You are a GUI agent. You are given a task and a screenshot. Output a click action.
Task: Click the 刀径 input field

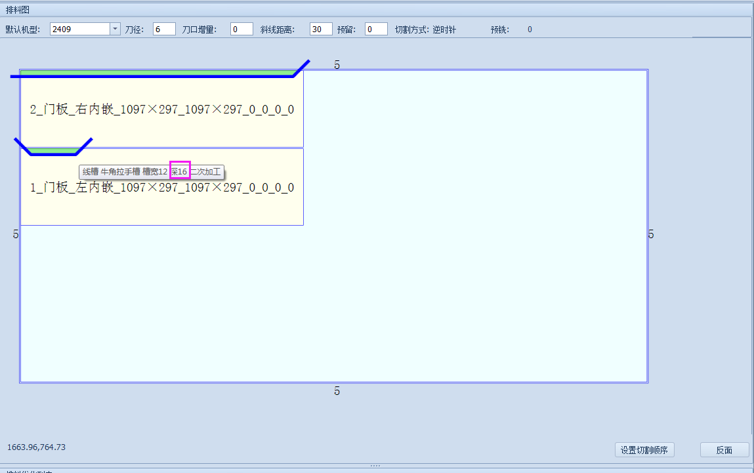164,30
